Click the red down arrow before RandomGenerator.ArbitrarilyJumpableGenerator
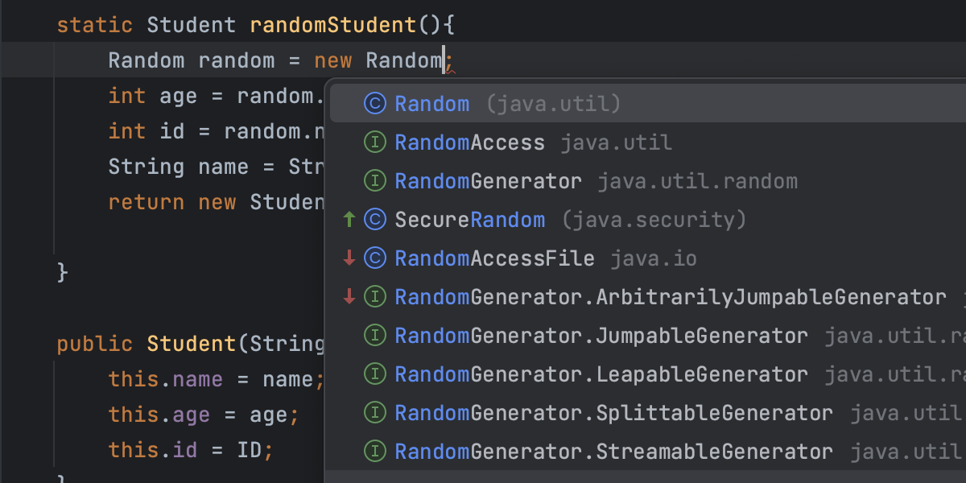 (x=349, y=296)
